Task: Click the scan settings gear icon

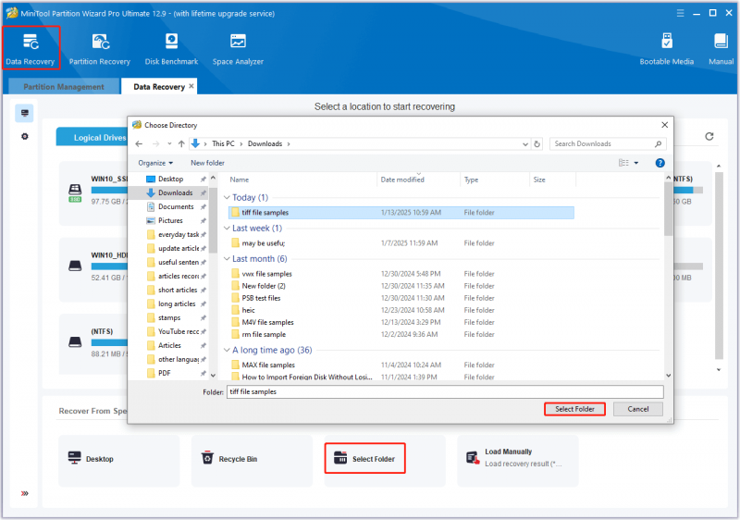Action: click(25, 136)
